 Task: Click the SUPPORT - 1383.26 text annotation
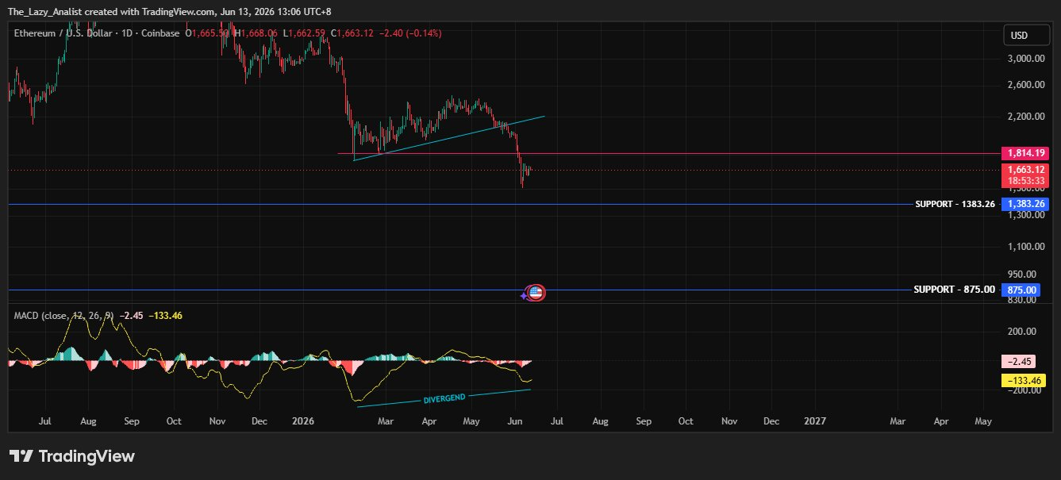pos(955,204)
